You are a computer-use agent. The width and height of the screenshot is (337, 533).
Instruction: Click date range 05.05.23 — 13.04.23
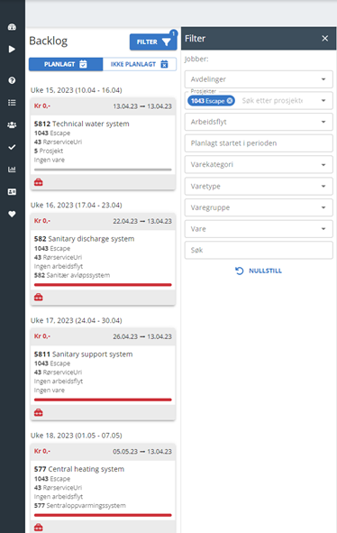142,452
